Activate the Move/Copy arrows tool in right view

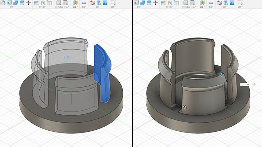[x=156, y=3]
